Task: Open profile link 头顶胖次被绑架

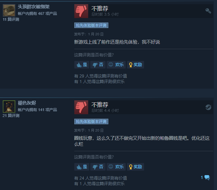Action: click(x=34, y=7)
